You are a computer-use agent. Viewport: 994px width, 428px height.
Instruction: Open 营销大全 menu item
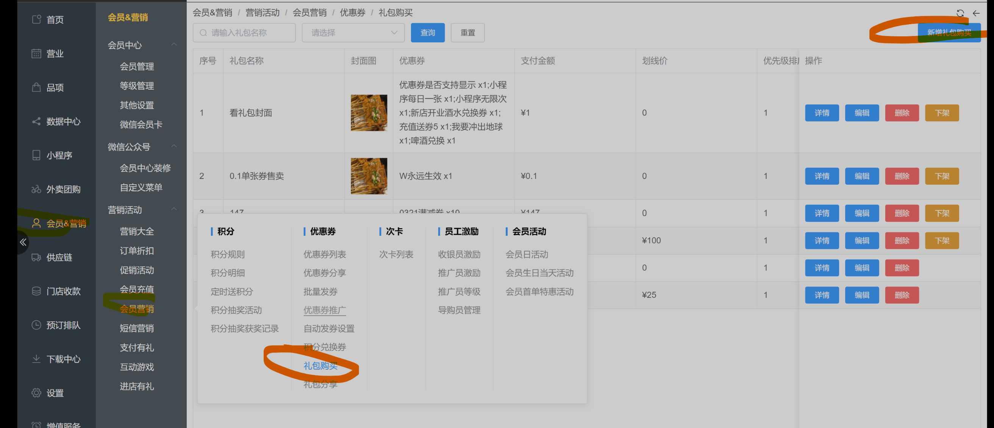137,231
